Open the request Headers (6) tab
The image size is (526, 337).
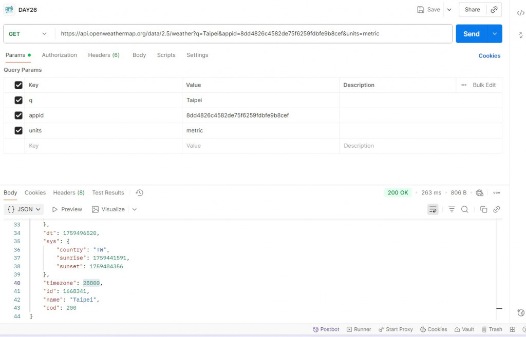point(104,55)
